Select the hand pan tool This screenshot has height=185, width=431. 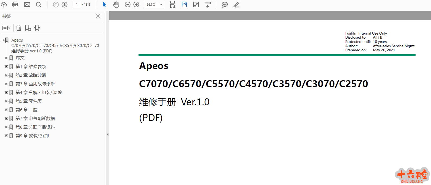(x=116, y=5)
